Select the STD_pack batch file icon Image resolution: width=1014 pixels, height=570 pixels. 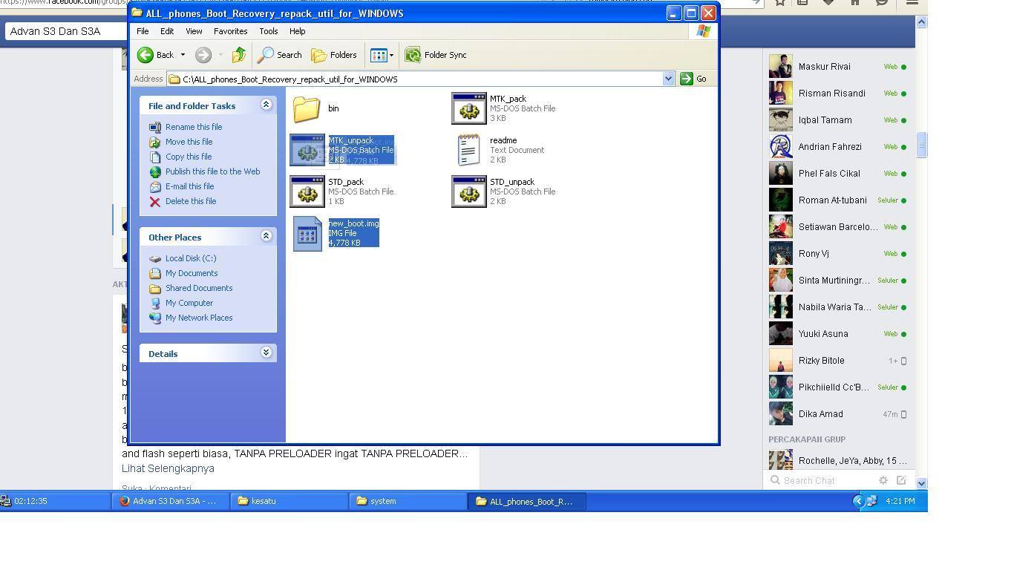point(307,191)
